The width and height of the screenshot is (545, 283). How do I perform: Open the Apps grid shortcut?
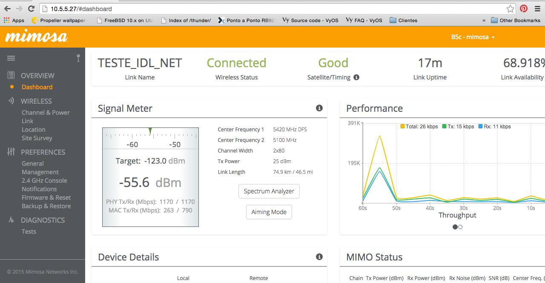point(14,20)
